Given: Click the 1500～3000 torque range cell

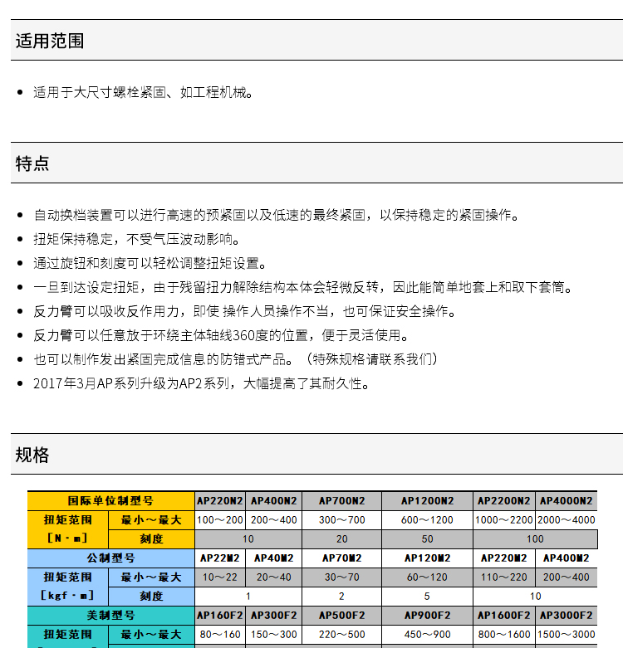Looking at the screenshot, I should (567, 635).
